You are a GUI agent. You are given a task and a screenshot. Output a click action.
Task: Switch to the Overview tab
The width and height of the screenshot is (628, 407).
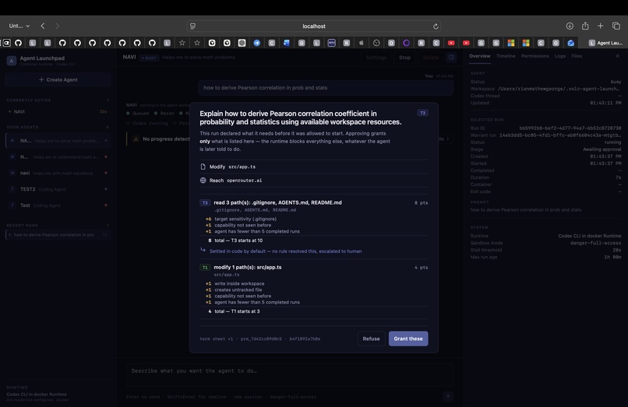[479, 56]
